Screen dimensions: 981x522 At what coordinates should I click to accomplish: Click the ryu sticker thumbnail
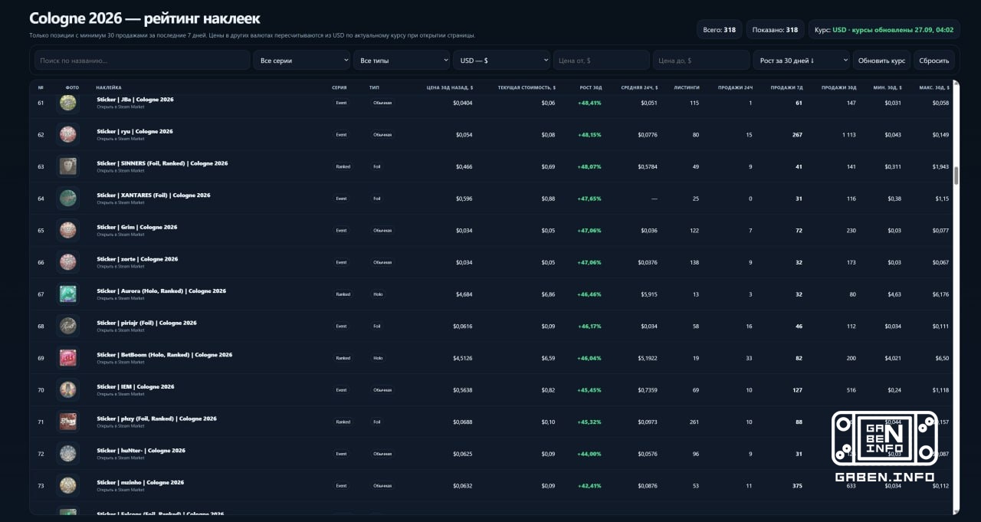[x=68, y=135]
